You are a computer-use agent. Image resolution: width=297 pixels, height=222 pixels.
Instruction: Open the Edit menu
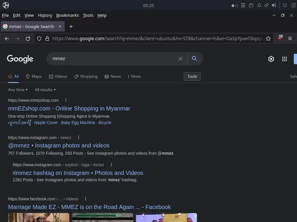17,15
